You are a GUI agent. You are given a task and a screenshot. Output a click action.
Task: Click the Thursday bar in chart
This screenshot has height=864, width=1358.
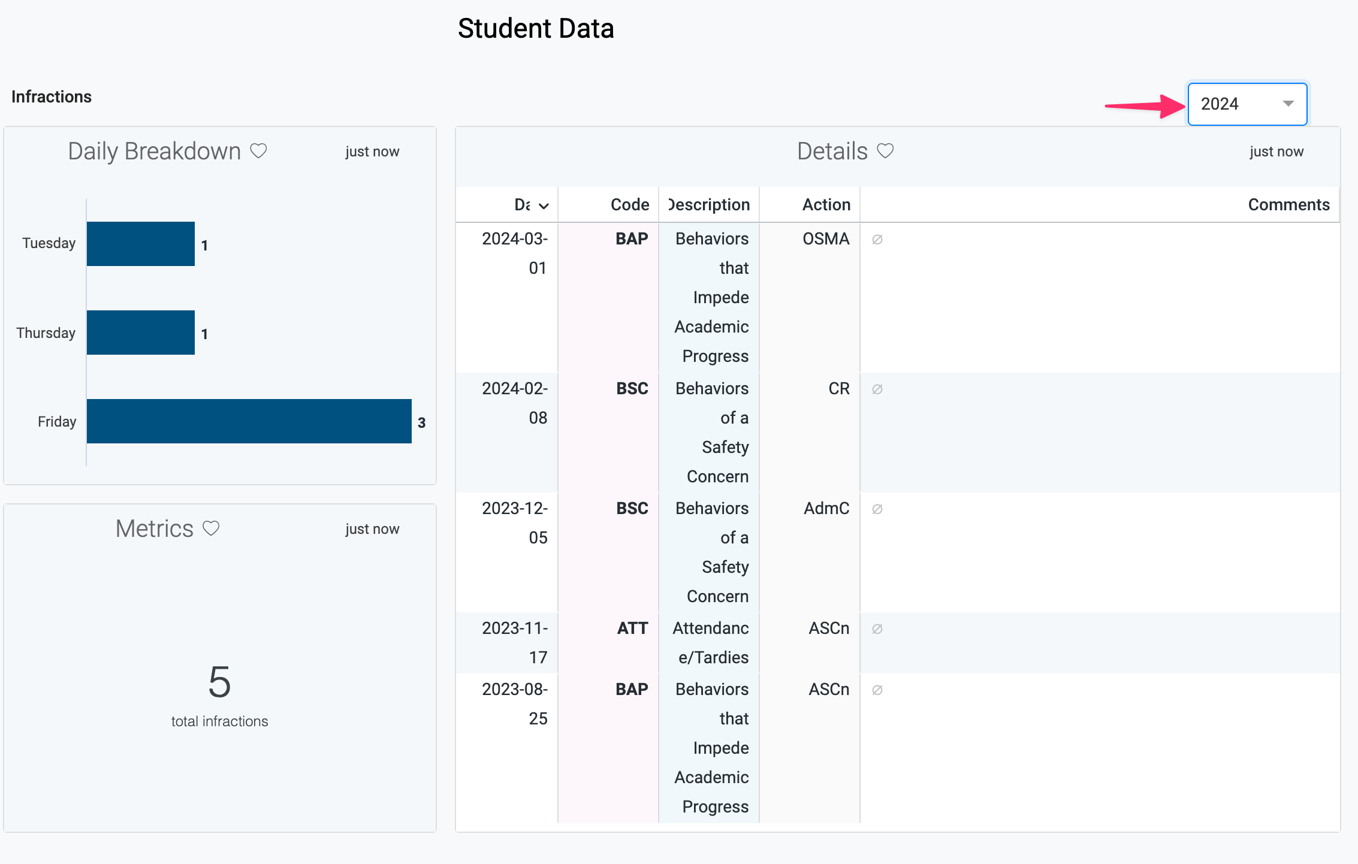pyautogui.click(x=141, y=333)
